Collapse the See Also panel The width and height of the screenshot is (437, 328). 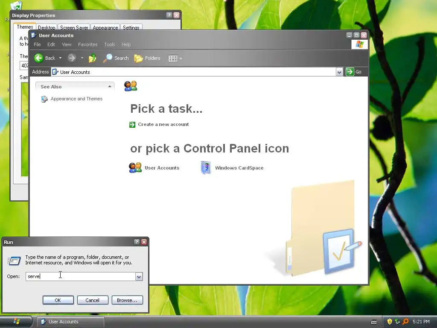click(x=110, y=86)
